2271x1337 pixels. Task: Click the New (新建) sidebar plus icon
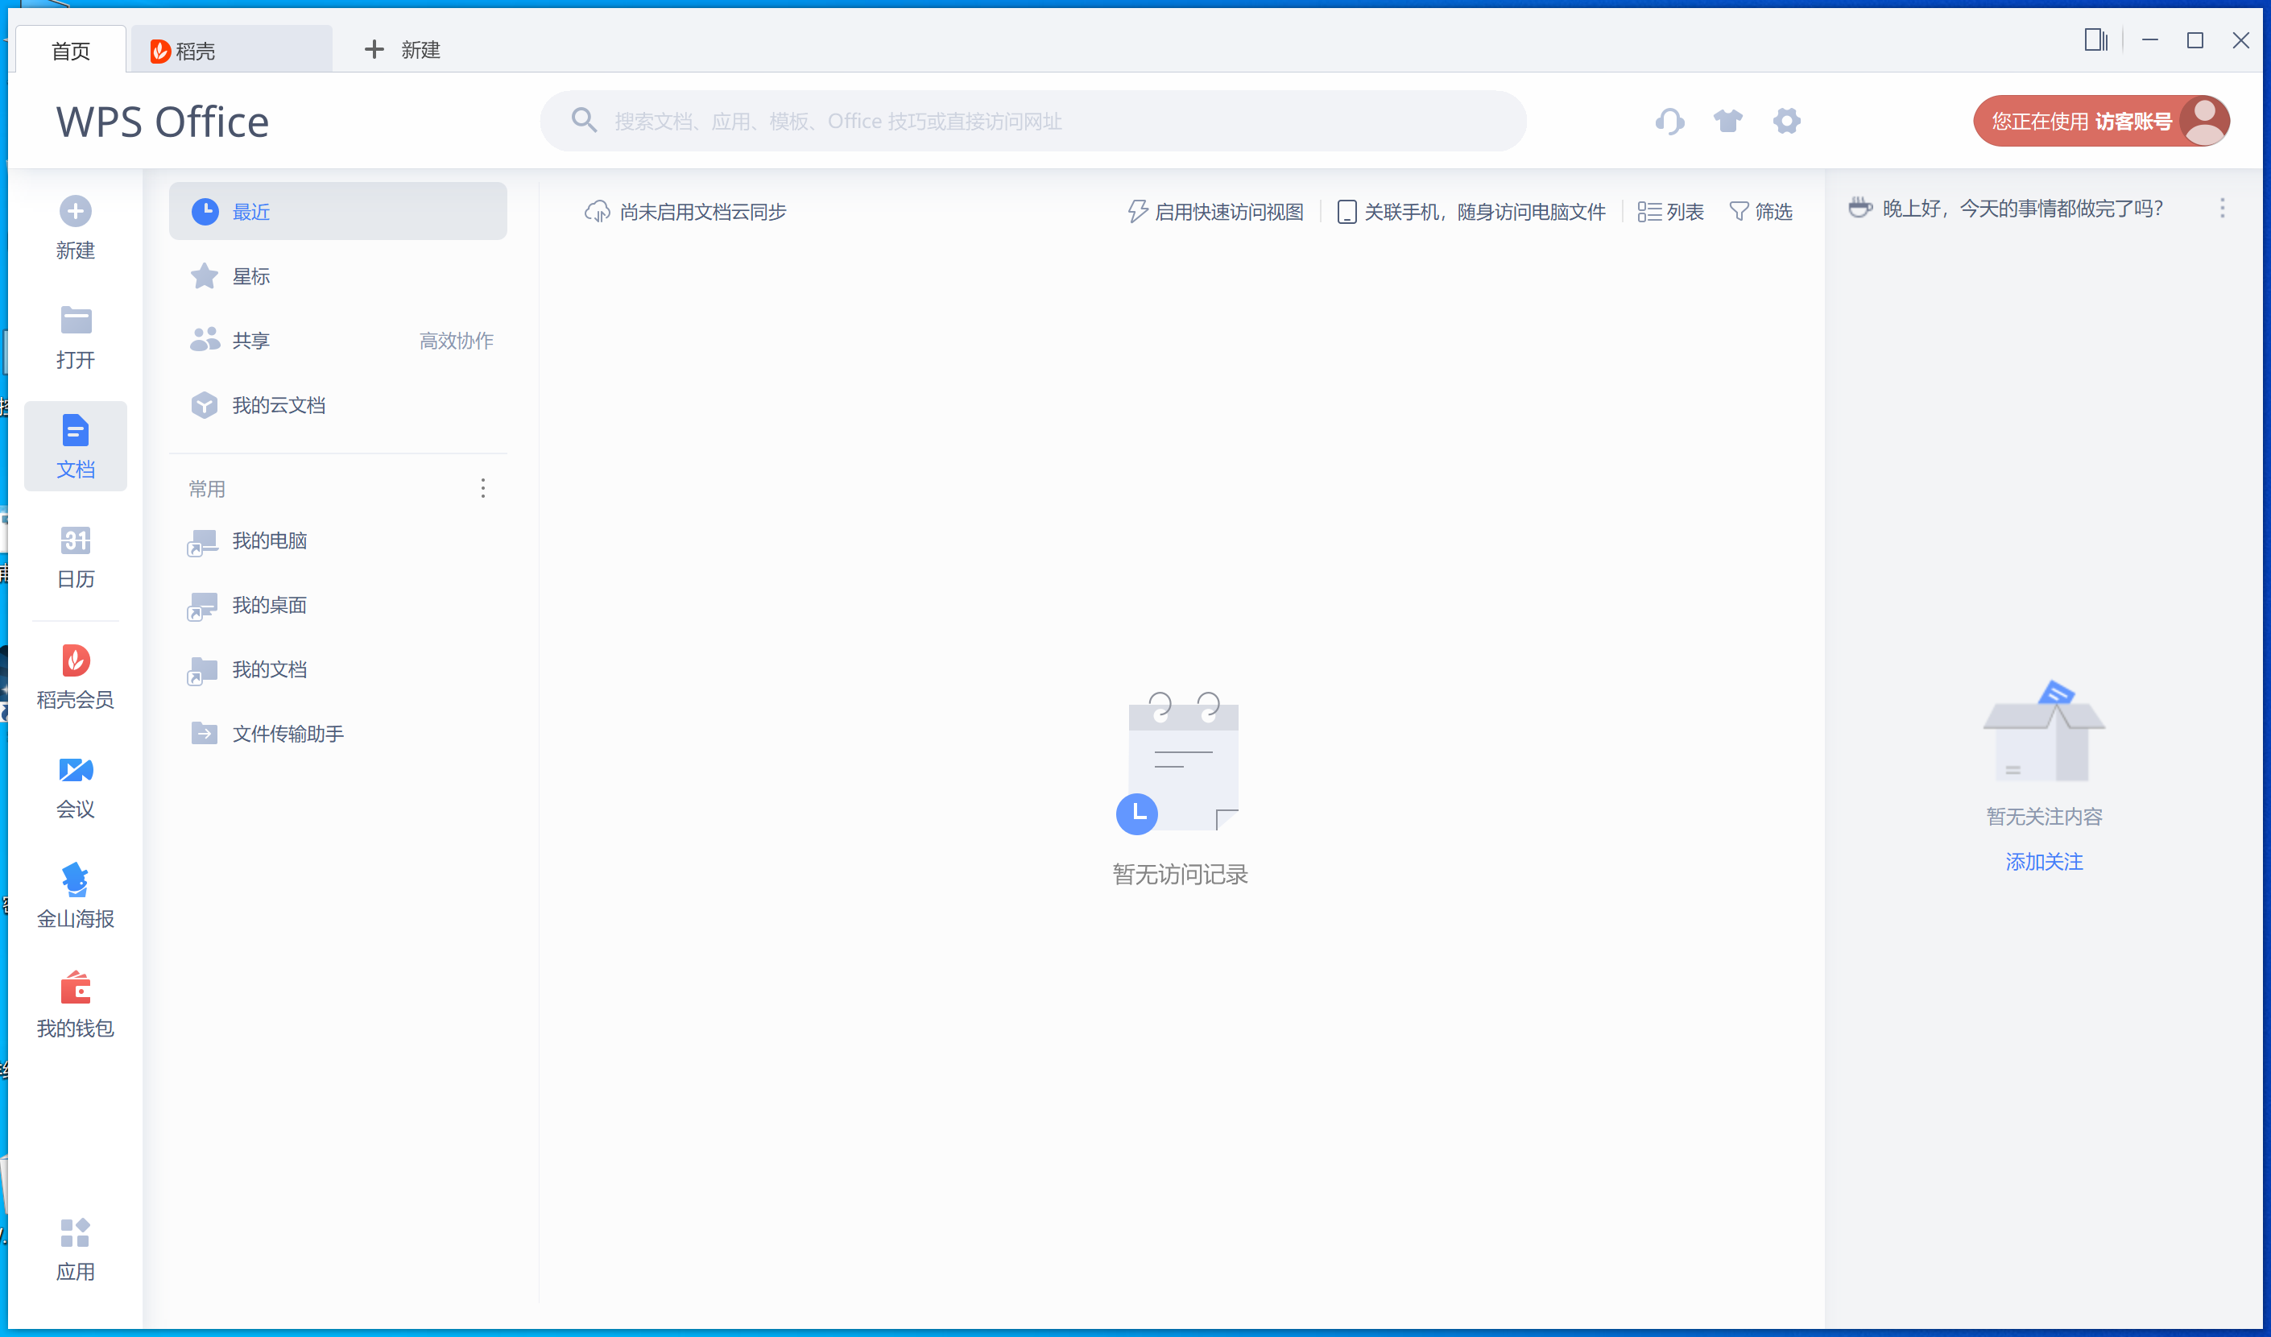(x=75, y=212)
